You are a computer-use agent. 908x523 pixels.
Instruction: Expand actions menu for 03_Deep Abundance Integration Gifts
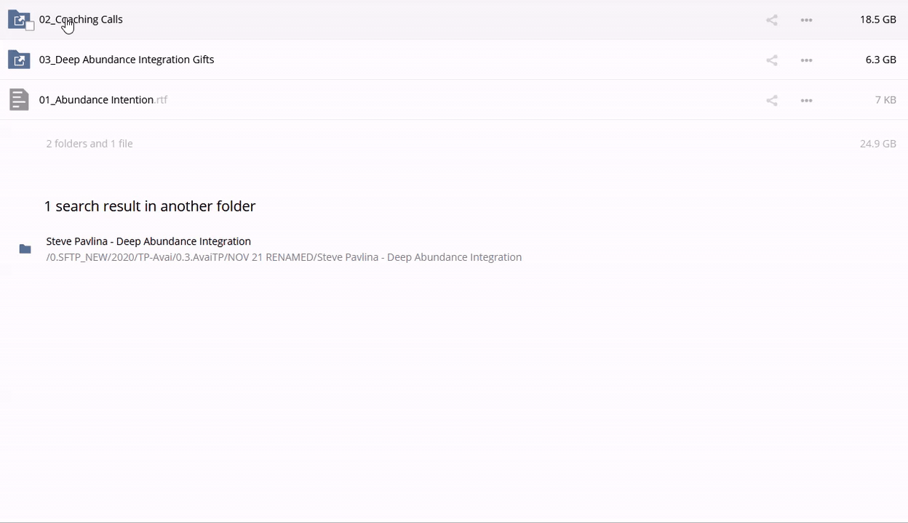(806, 60)
